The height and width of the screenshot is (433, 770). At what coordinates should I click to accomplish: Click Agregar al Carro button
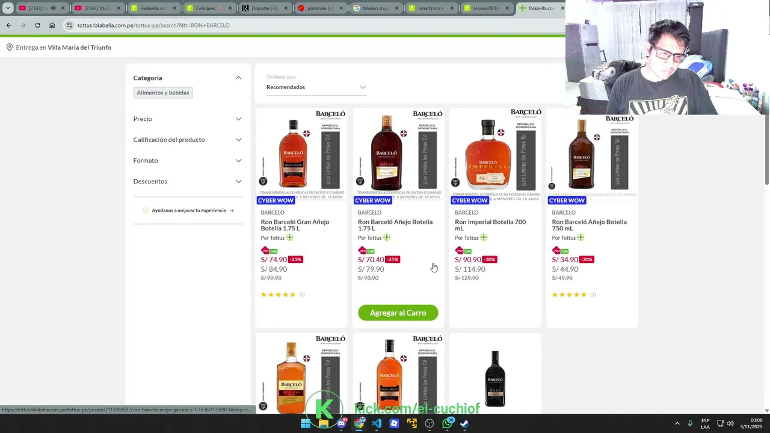(398, 313)
